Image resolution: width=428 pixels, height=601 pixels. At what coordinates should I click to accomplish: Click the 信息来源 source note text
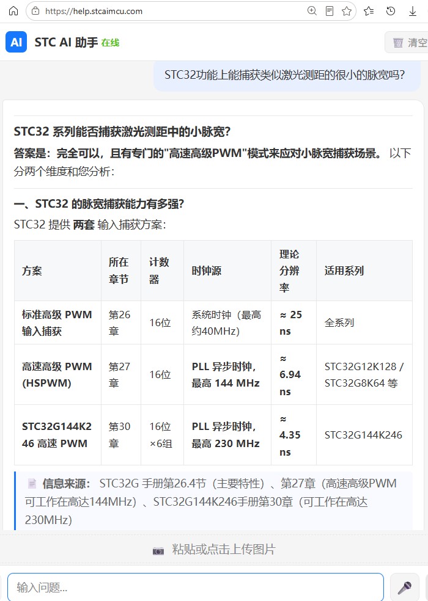212,501
